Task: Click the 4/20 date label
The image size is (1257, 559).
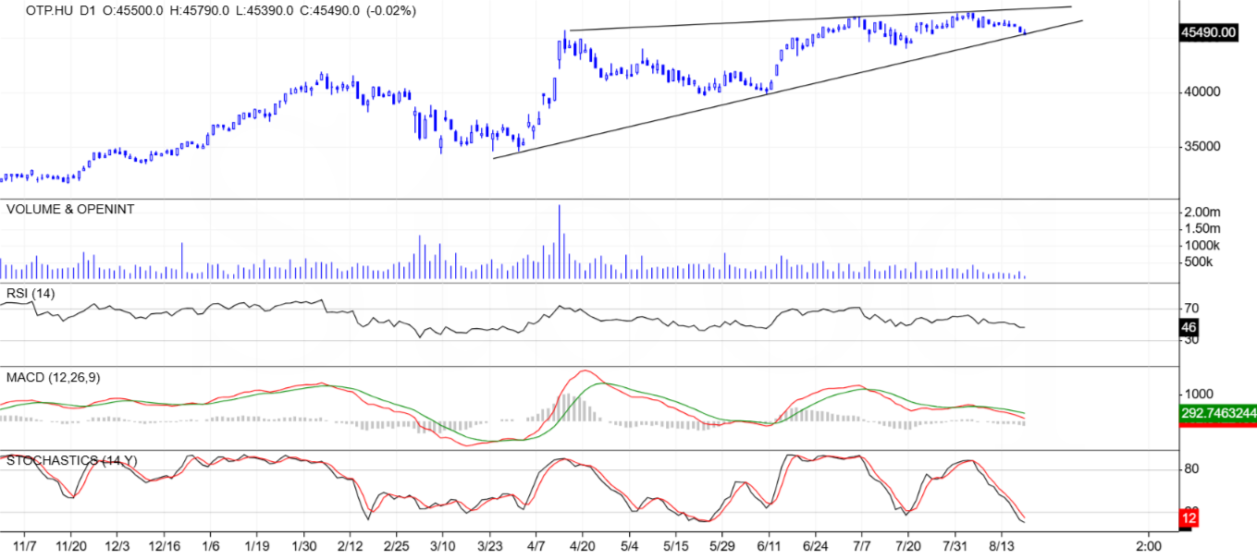Action: (582, 547)
